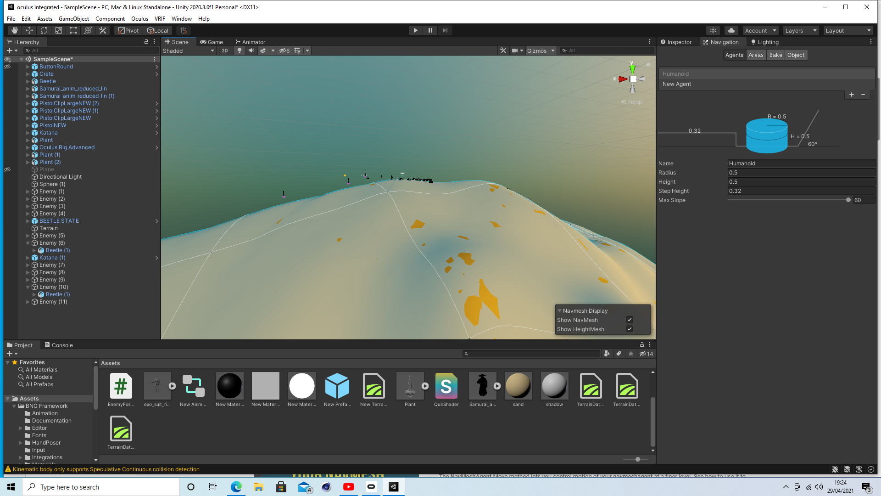The width and height of the screenshot is (881, 496).
Task: Open the Object navigation section
Action: (x=796, y=55)
